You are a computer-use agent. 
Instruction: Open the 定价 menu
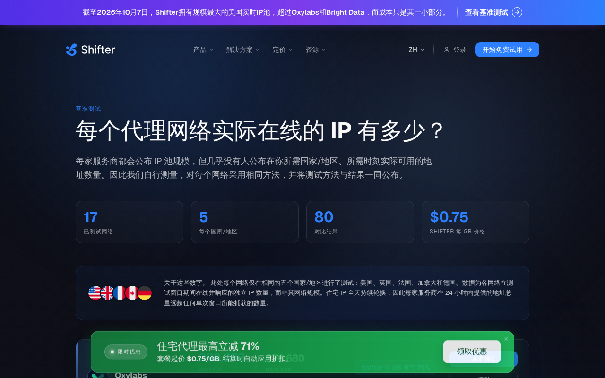coord(283,50)
